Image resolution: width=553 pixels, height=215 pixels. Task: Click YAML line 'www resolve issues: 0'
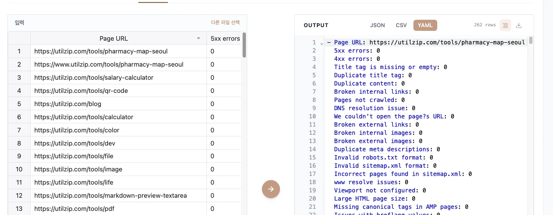tap(371, 182)
